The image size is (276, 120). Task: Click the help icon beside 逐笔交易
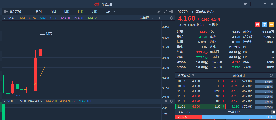click(193, 76)
